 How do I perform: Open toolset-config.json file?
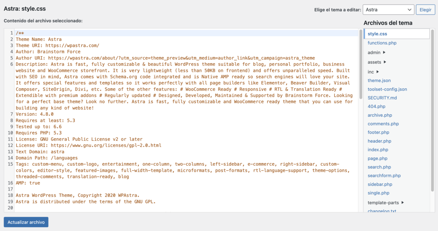tap(387, 90)
